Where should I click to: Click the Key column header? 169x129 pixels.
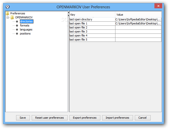(92, 15)
